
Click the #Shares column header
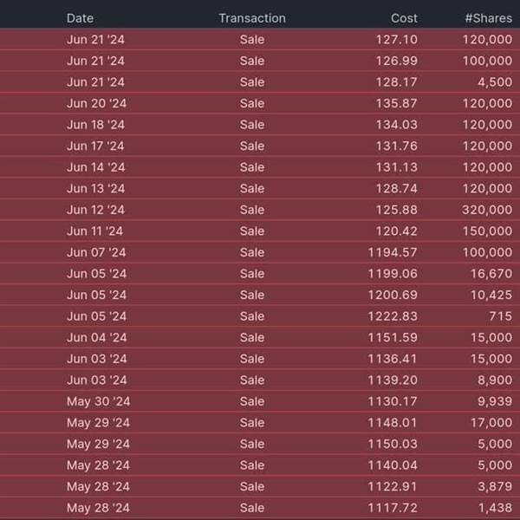(x=488, y=17)
